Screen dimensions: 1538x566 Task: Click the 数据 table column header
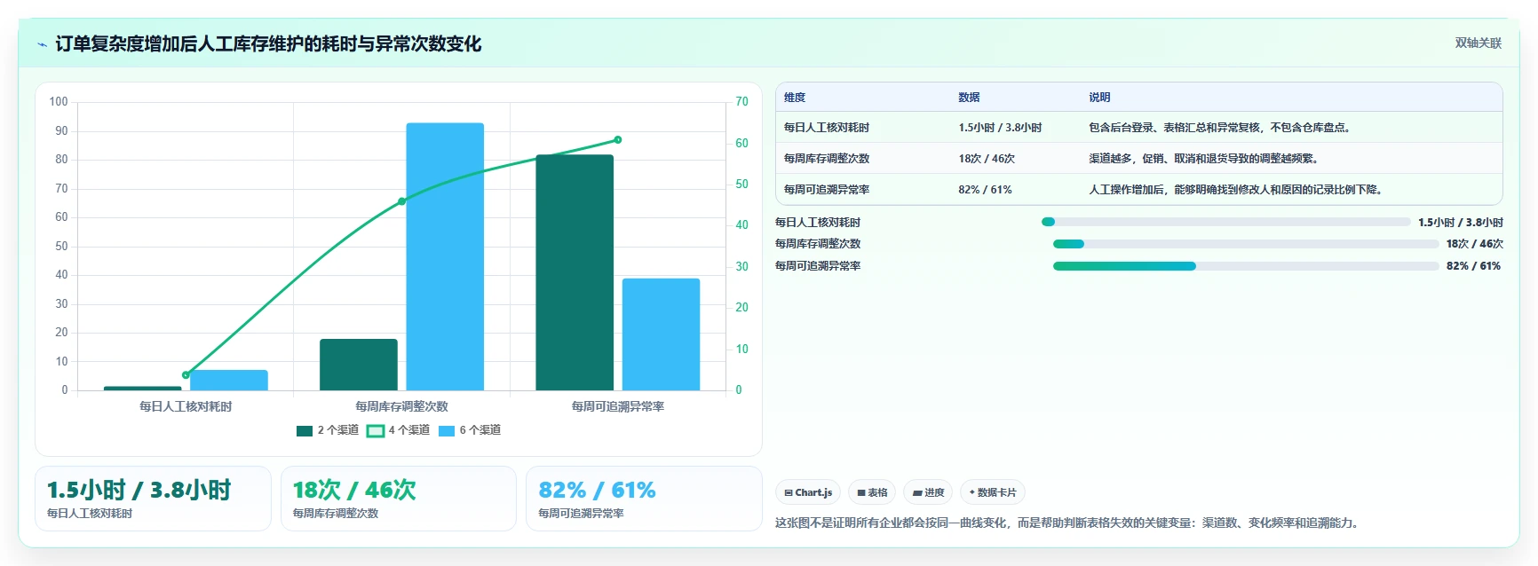pos(969,98)
